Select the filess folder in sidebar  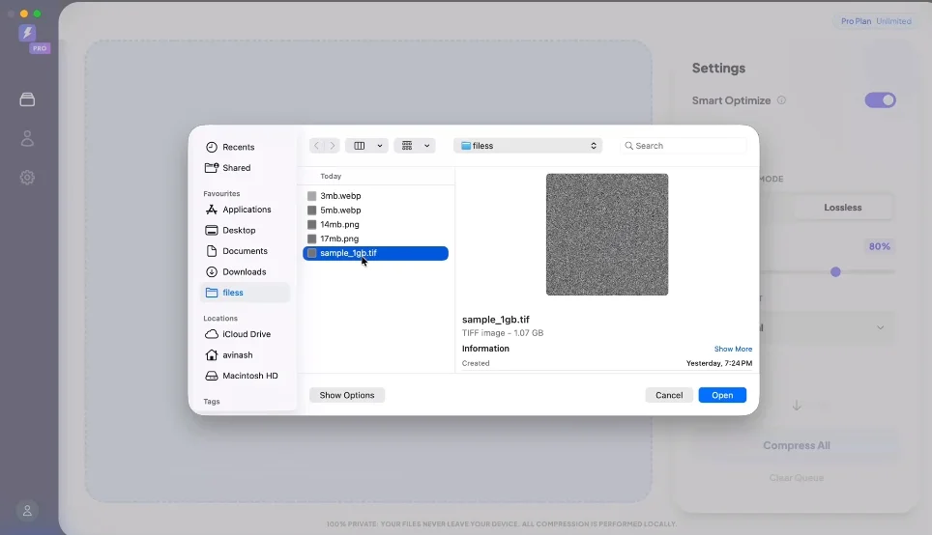245,293
